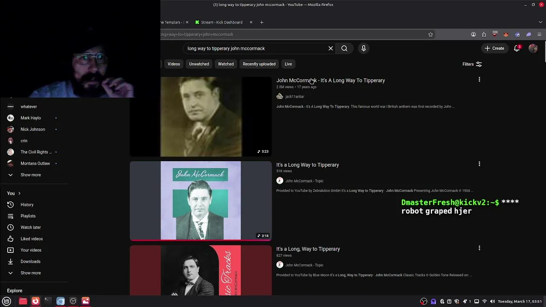Open the taskbar clock Tuesday, March 17
This screenshot has width=546, height=307.
point(520,301)
